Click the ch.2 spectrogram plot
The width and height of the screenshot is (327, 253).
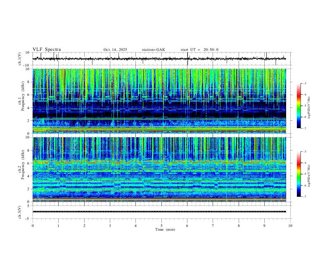[159, 169]
